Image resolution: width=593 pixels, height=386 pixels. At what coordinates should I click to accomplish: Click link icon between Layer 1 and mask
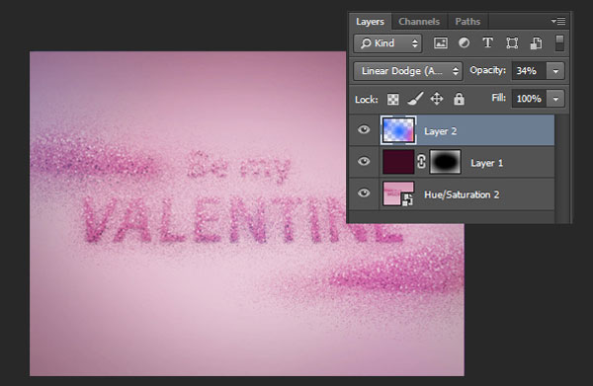pos(421,162)
